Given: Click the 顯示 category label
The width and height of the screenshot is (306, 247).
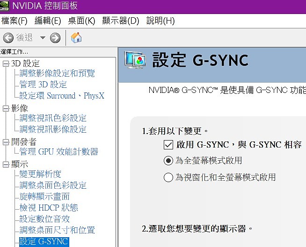Looking at the screenshot, I should coord(20,164).
